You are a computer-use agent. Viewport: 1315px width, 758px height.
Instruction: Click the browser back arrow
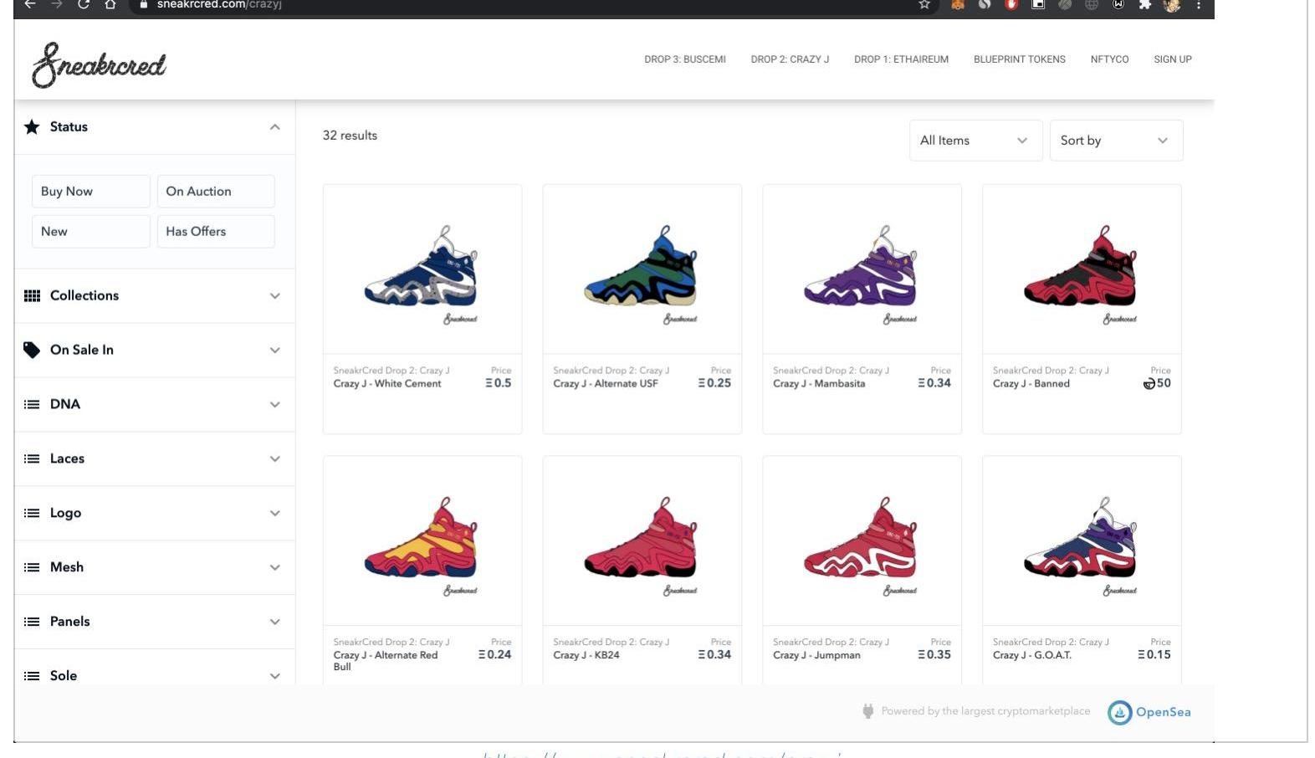click(30, 4)
